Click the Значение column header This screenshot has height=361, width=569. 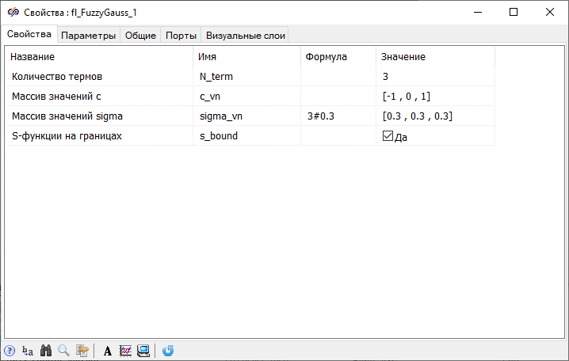pyautogui.click(x=435, y=57)
